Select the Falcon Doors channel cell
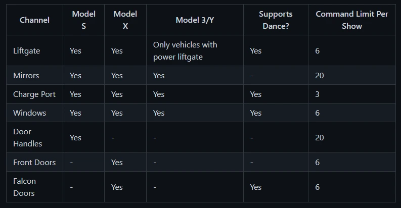The image size is (401, 208). click(x=34, y=187)
